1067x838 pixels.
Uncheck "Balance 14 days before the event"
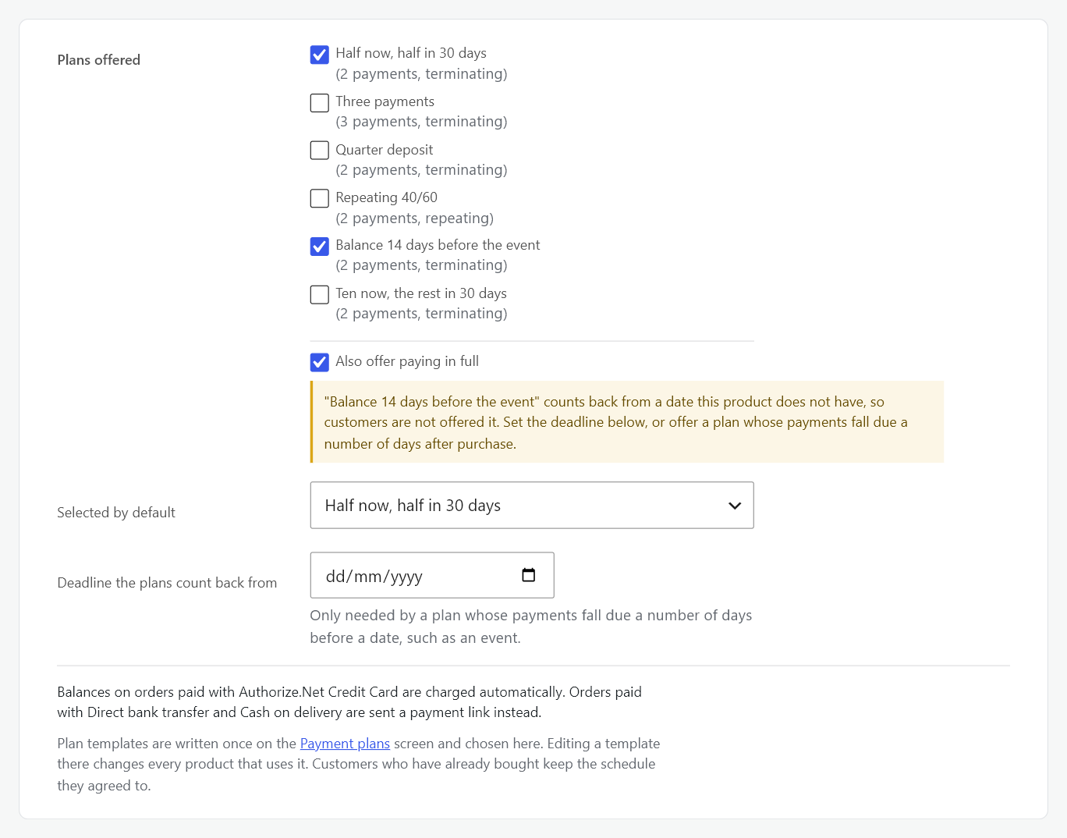(x=319, y=247)
